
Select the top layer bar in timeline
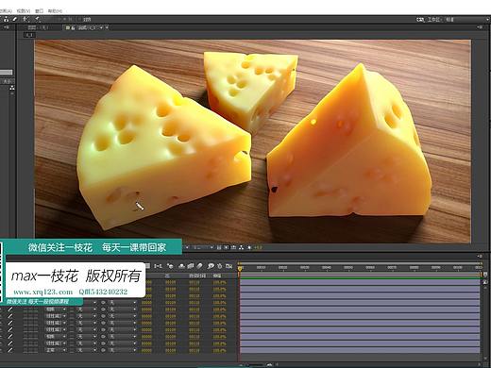[x=360, y=282]
